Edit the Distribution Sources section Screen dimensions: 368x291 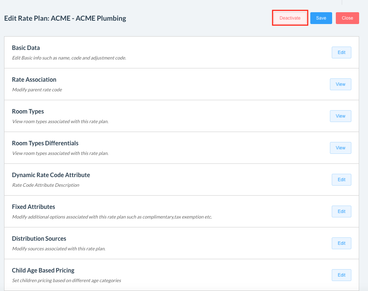341,243
